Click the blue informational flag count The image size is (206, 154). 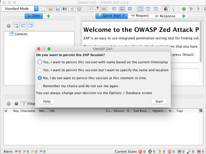pyautogui.click(x=42, y=151)
